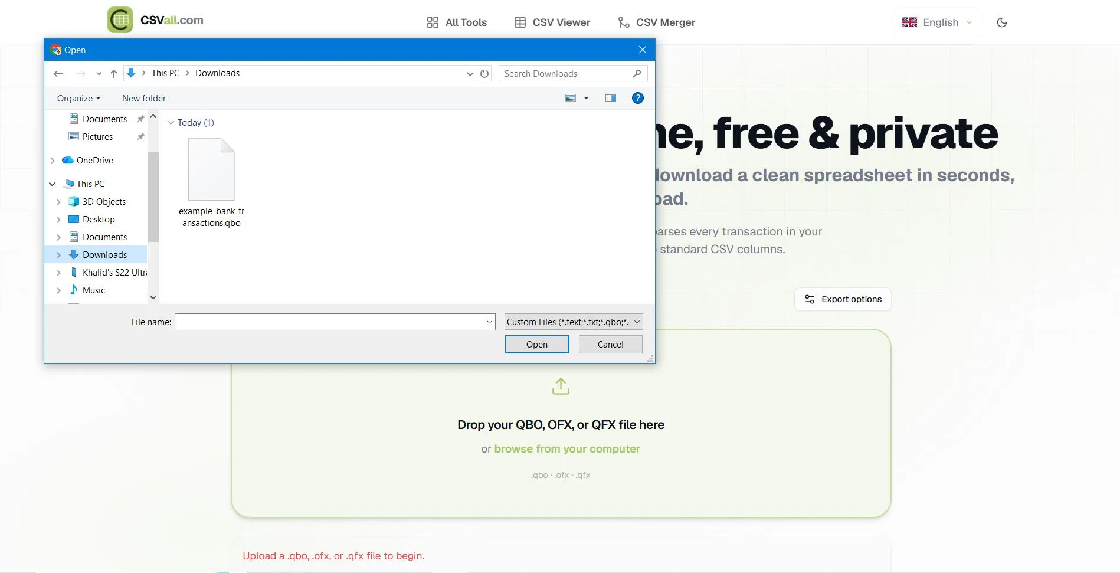Click the Back arrow in Open dialog
1120x573 pixels.
(58, 74)
